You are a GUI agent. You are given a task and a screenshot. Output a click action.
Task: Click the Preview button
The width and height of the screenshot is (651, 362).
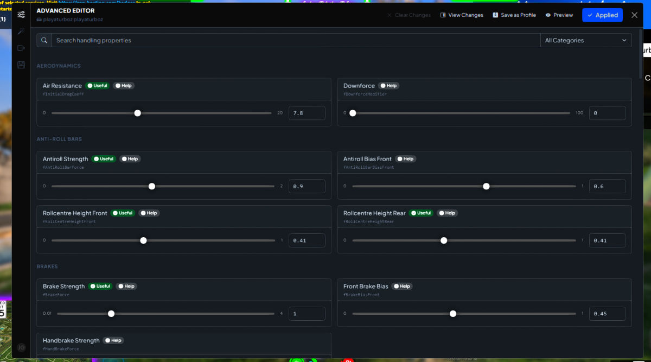[559, 15]
